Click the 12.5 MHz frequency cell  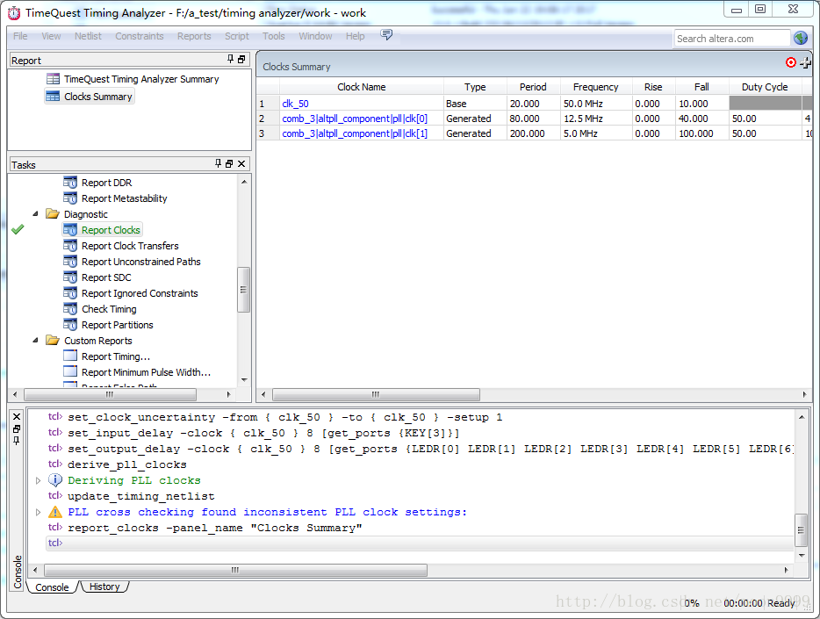pyautogui.click(x=595, y=119)
